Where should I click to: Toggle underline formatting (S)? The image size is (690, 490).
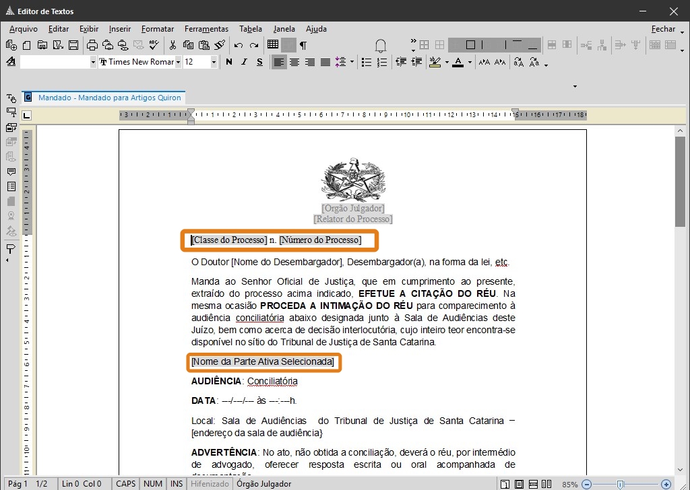[x=259, y=62]
